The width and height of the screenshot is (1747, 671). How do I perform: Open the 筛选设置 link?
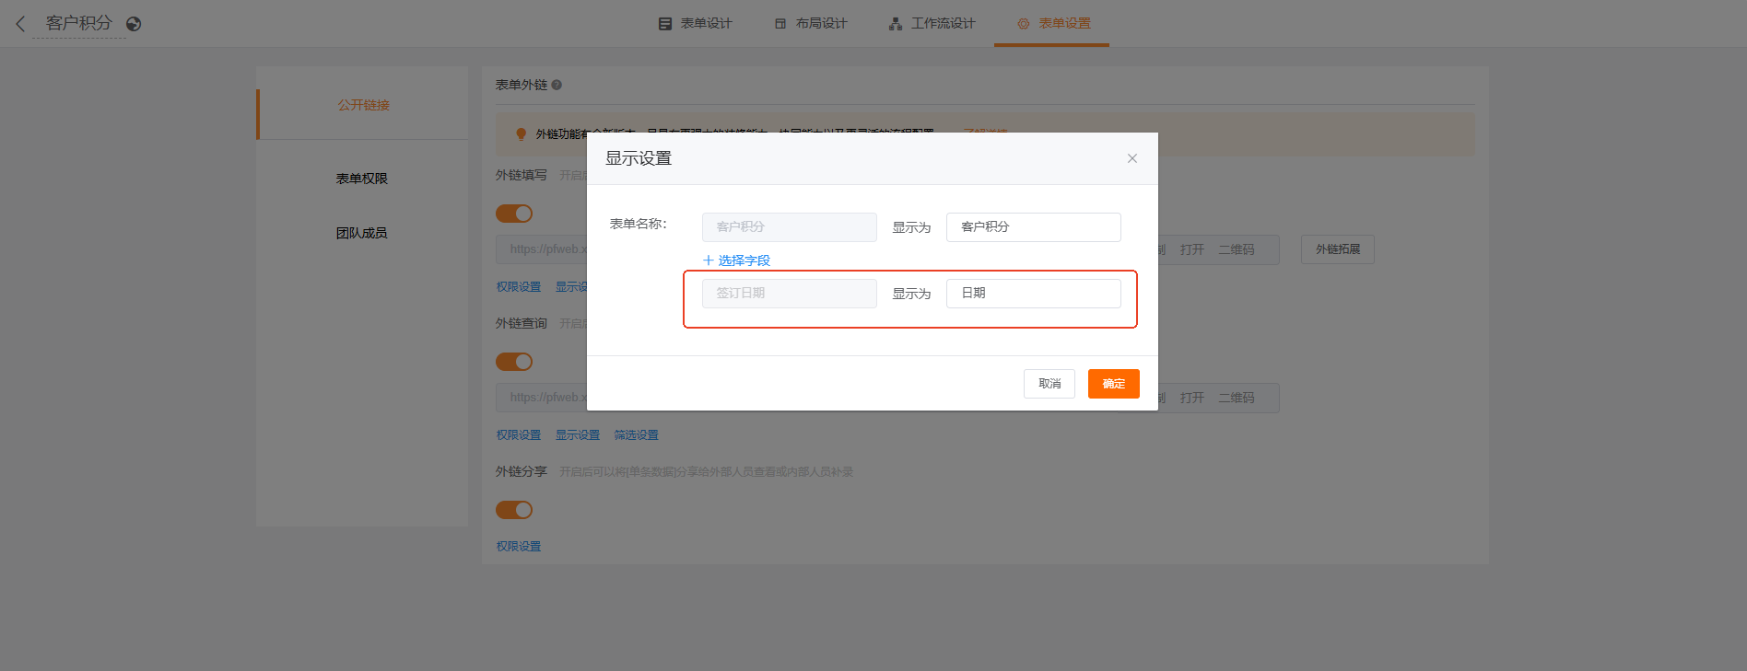(x=636, y=435)
